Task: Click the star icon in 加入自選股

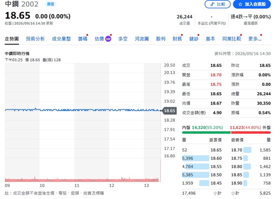Action: 240,4
